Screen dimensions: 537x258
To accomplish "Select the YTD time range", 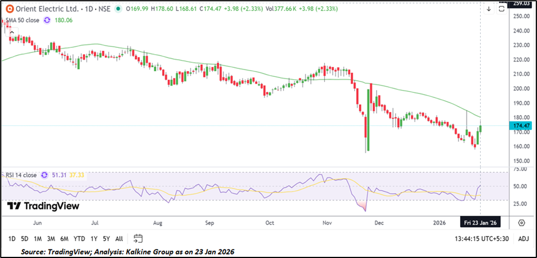I will (x=80, y=238).
